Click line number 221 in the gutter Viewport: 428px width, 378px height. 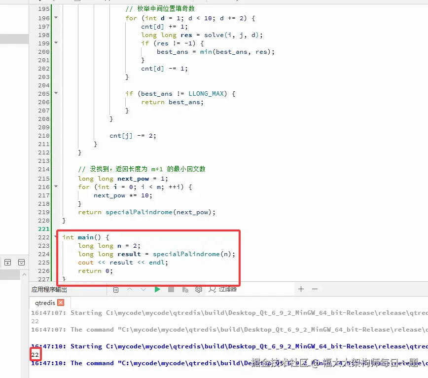tap(44, 229)
